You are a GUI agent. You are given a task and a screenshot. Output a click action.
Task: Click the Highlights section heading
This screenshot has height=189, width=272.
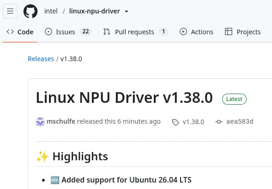coord(80,156)
